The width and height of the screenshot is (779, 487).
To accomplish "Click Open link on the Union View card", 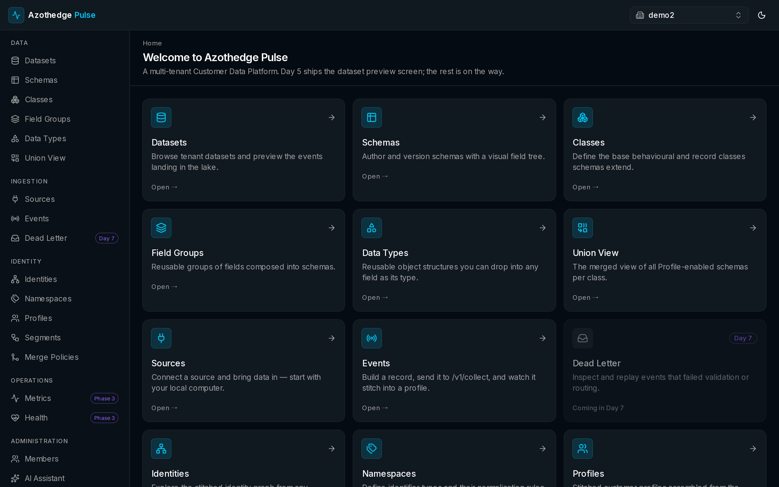I will click(586, 298).
